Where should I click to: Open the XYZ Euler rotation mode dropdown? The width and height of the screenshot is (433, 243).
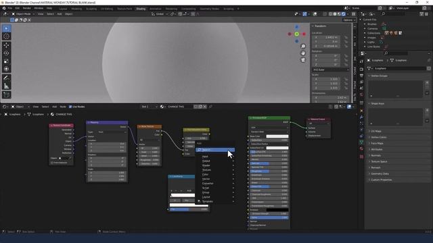coord(331,70)
